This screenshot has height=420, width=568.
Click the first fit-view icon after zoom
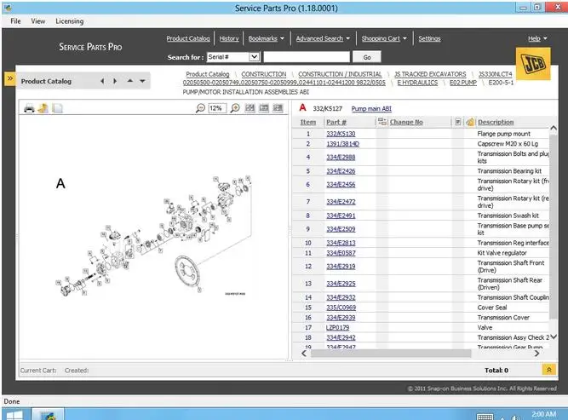click(250, 108)
